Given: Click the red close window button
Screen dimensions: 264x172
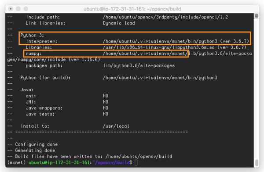Looking at the screenshot, I should tap(11, 9).
